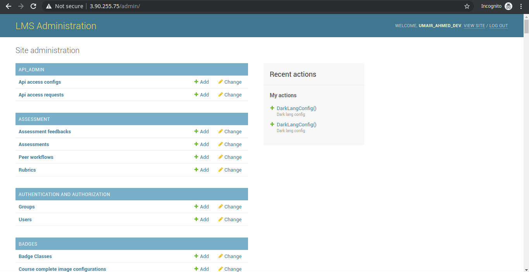This screenshot has height=272, width=529.
Task: Click the plus icon for Rubrics Add
Action: point(196,170)
